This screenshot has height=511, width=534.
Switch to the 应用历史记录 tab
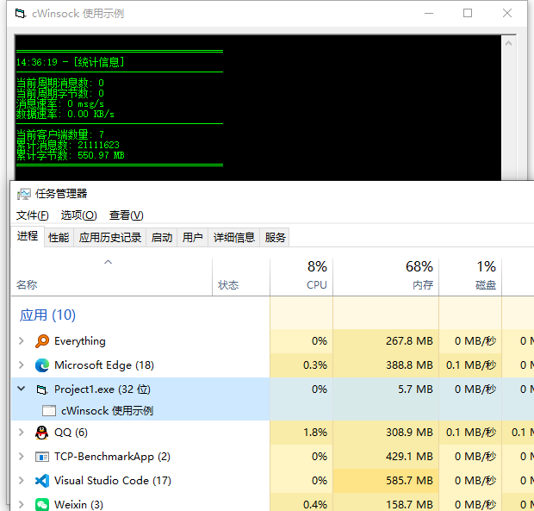point(110,238)
